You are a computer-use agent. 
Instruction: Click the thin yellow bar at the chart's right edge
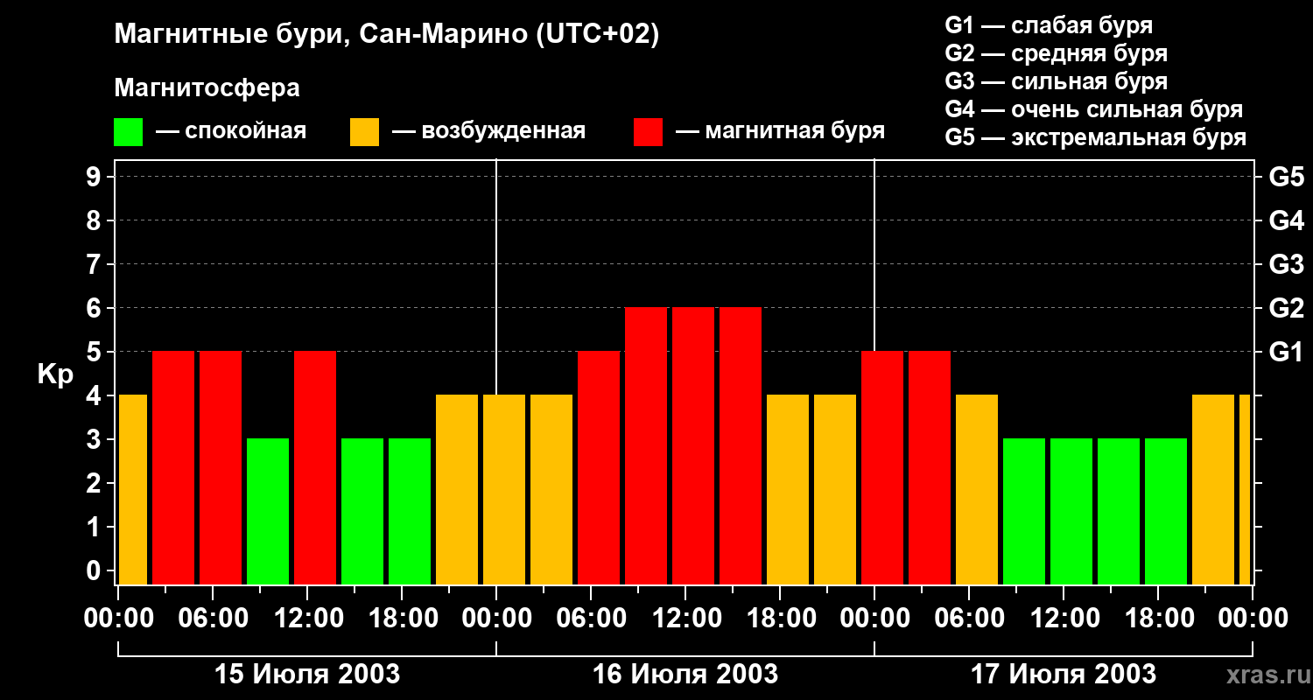(x=1245, y=490)
